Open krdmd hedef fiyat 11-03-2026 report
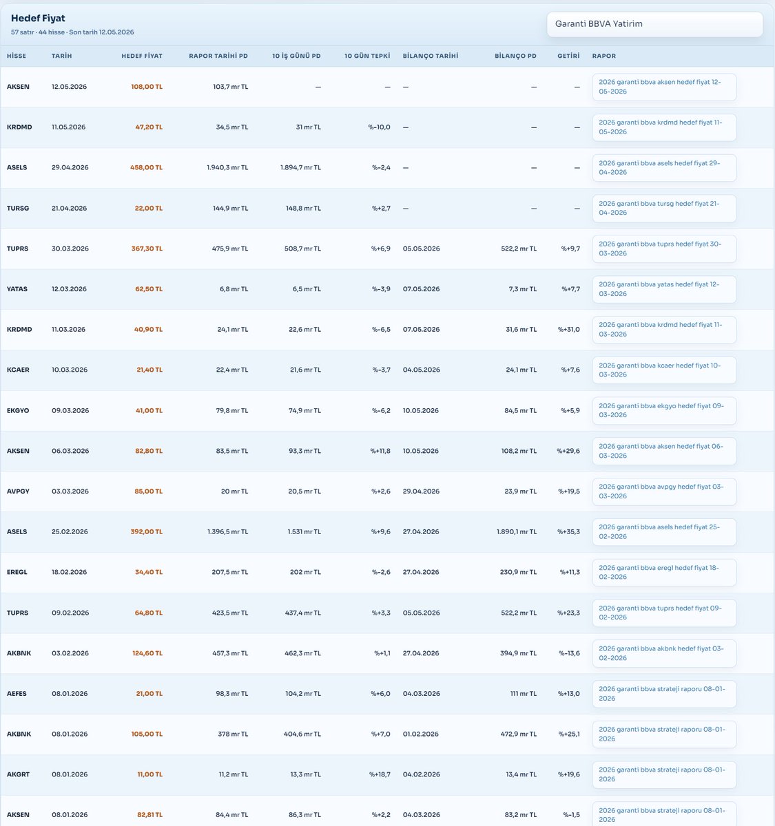The image size is (775, 826). (664, 330)
